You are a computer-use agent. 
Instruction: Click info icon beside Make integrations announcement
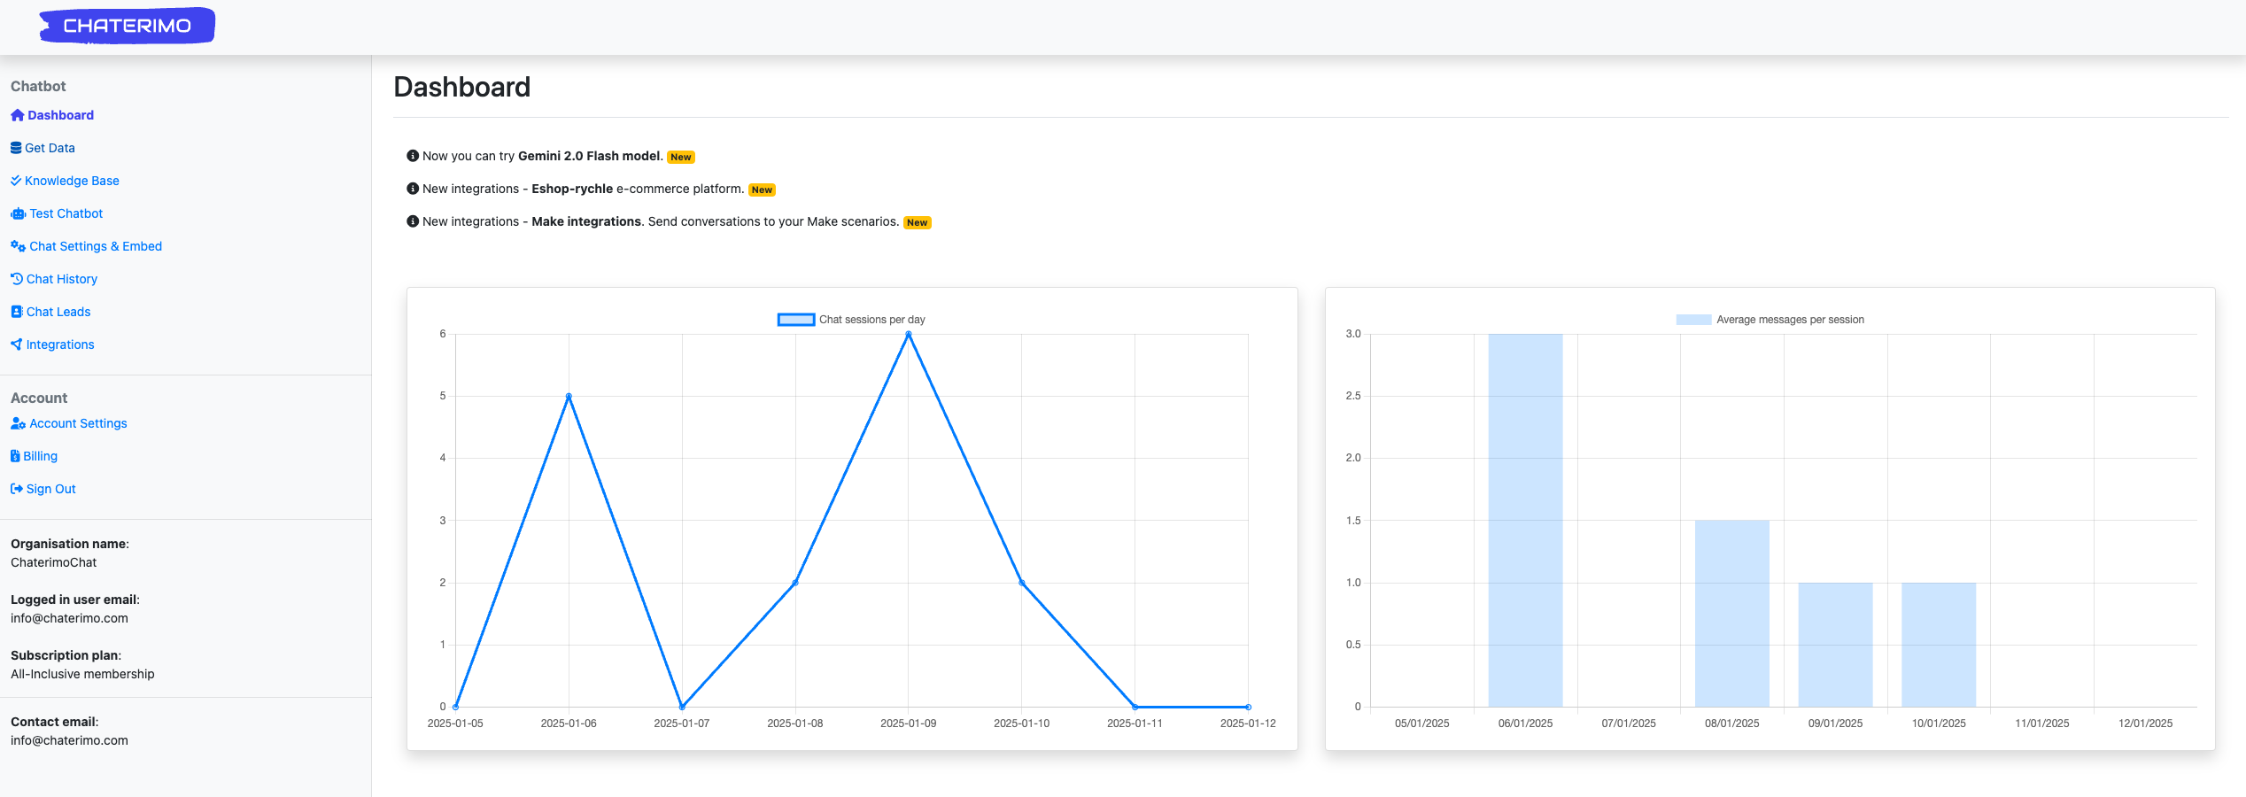[413, 221]
